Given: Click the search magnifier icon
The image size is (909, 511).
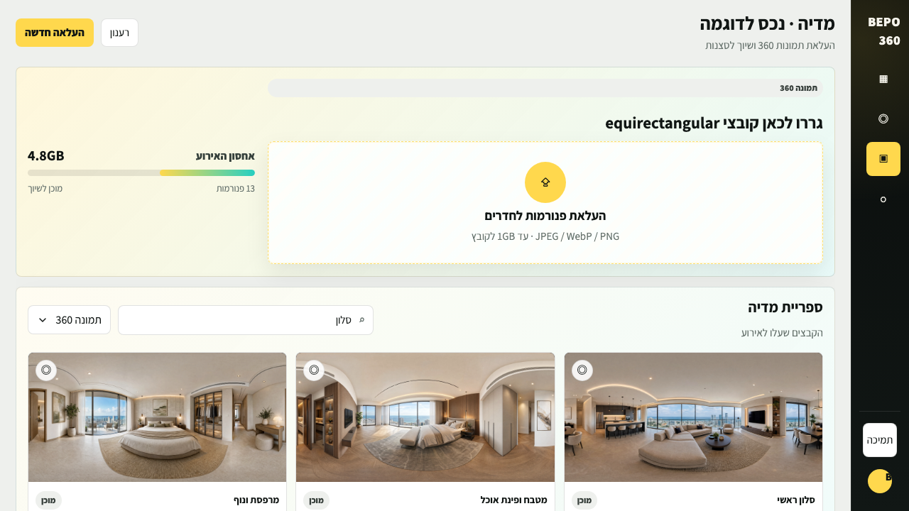Looking at the screenshot, I should [x=361, y=320].
